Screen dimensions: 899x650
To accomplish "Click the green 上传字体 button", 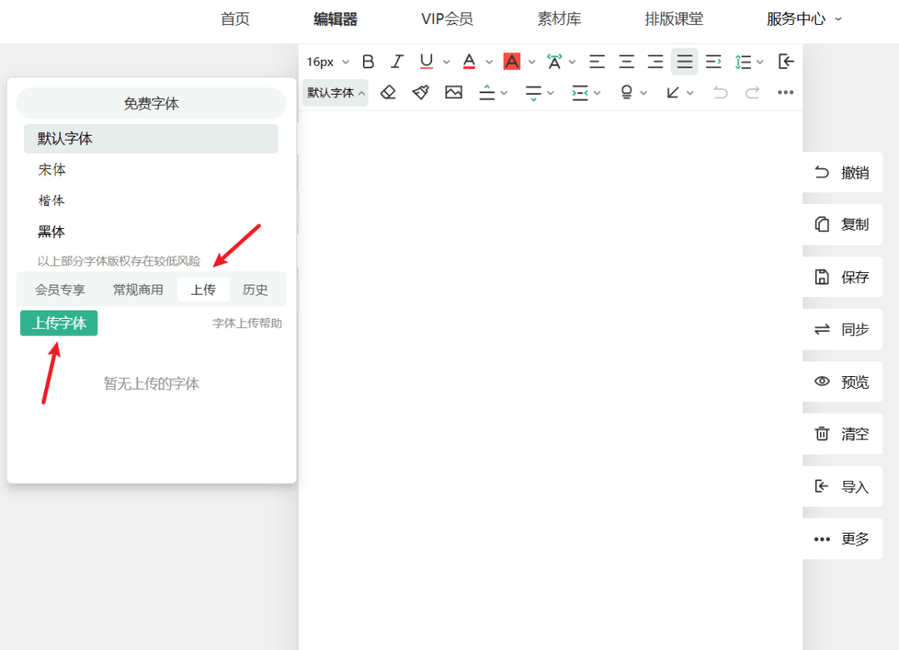I will tap(59, 323).
